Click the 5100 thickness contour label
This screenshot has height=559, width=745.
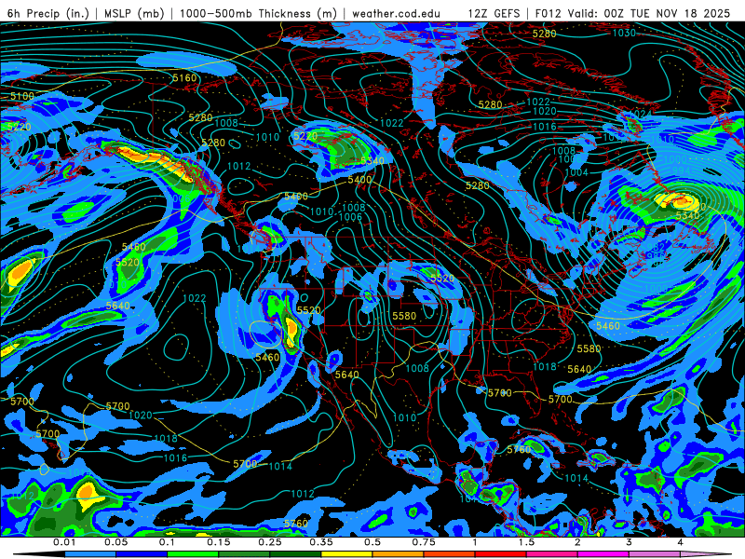[22, 96]
